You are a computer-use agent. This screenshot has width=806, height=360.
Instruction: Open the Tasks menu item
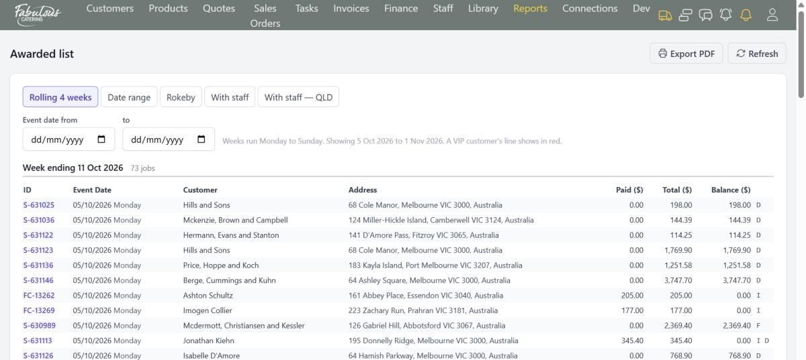[306, 9]
